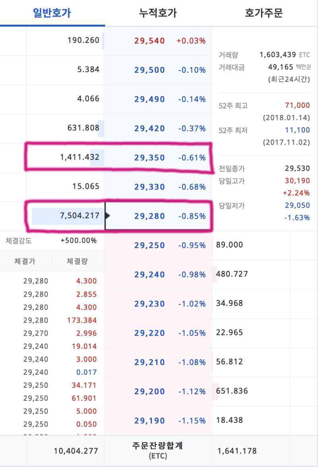Image resolution: width=318 pixels, height=467 pixels.
Task: Choose the 29,490 price level
Action: pos(149,99)
